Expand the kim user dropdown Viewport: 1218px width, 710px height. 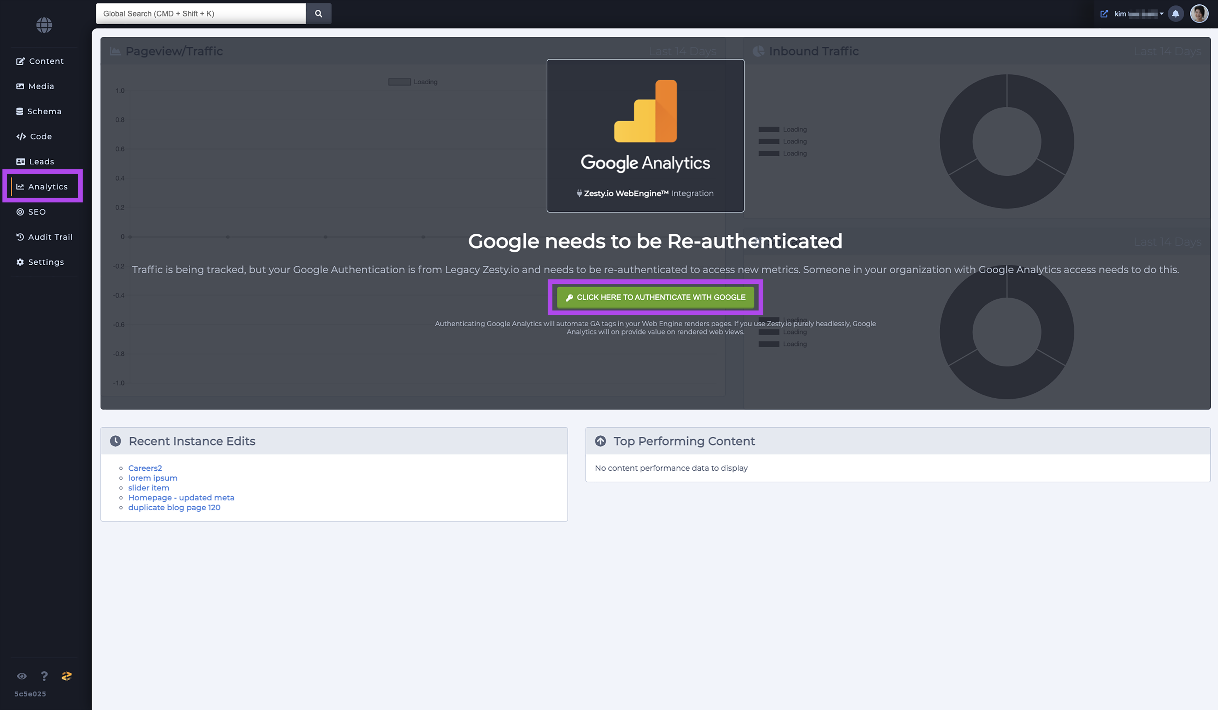pyautogui.click(x=1139, y=14)
